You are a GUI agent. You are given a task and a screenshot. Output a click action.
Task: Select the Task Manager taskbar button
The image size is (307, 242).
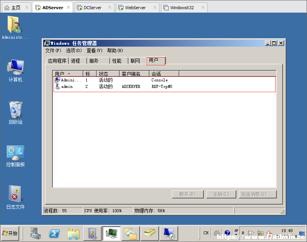(x=111, y=233)
